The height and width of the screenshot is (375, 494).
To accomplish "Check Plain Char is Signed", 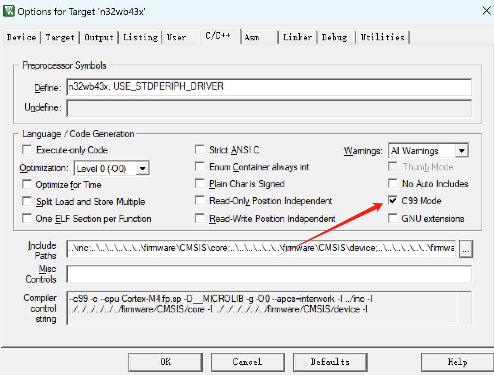I will [200, 184].
